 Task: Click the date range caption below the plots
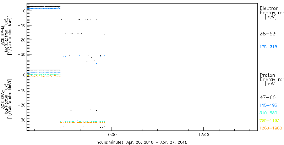142,142
